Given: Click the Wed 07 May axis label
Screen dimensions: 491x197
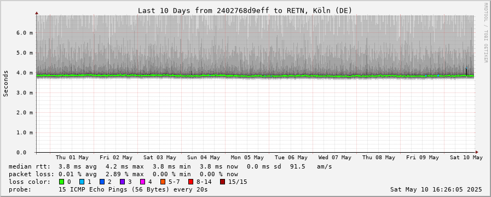Looking at the screenshot, I should 335,158.
